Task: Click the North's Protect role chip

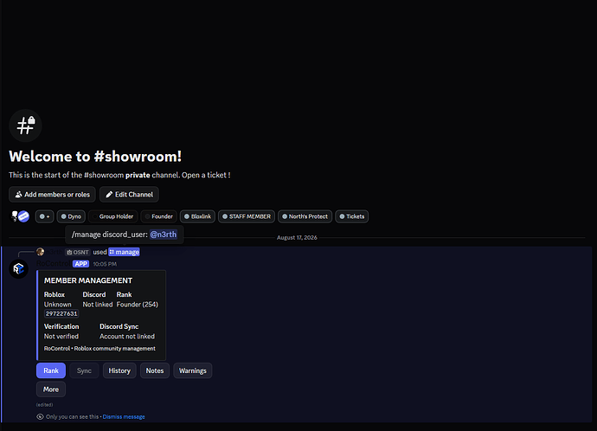Action: tap(305, 216)
